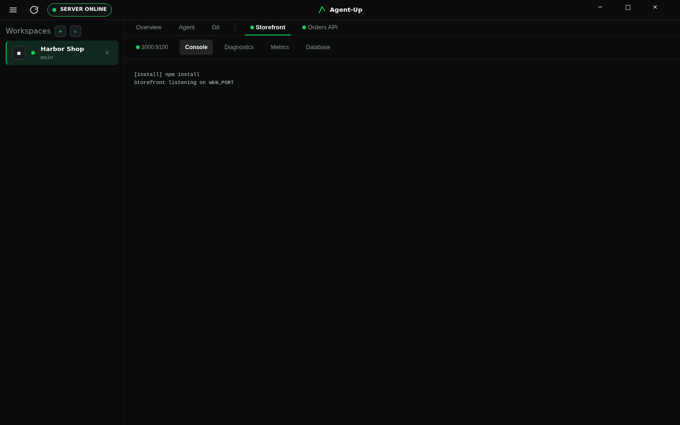The width and height of the screenshot is (680, 425).
Task: Click the 'main' branch label
Action: pyautogui.click(x=47, y=58)
